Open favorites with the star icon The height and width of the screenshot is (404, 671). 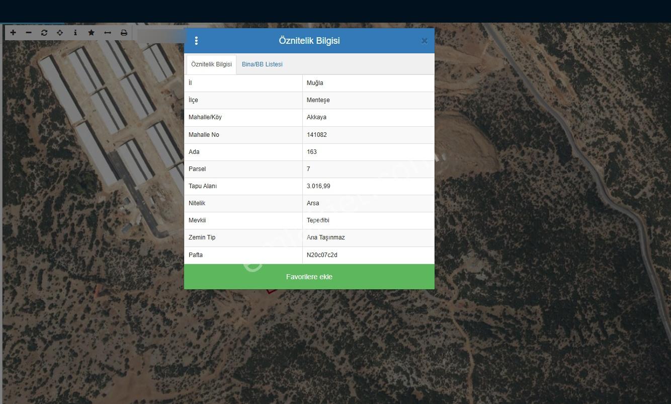pos(91,33)
